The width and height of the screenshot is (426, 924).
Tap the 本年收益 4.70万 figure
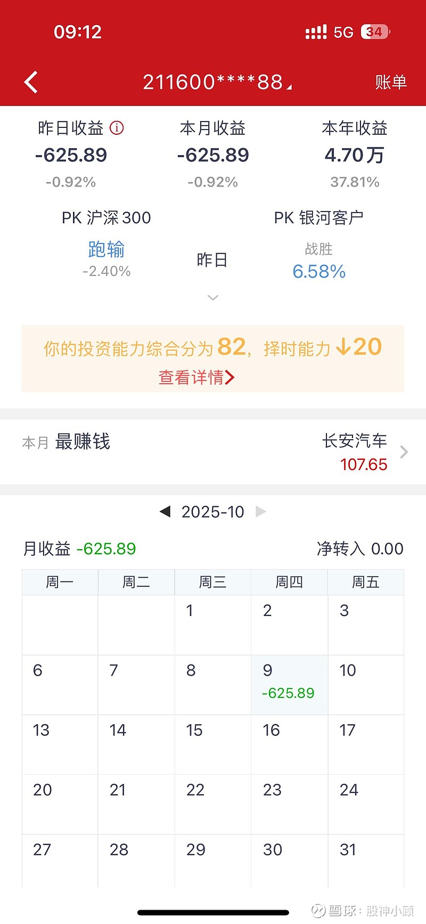[355, 155]
